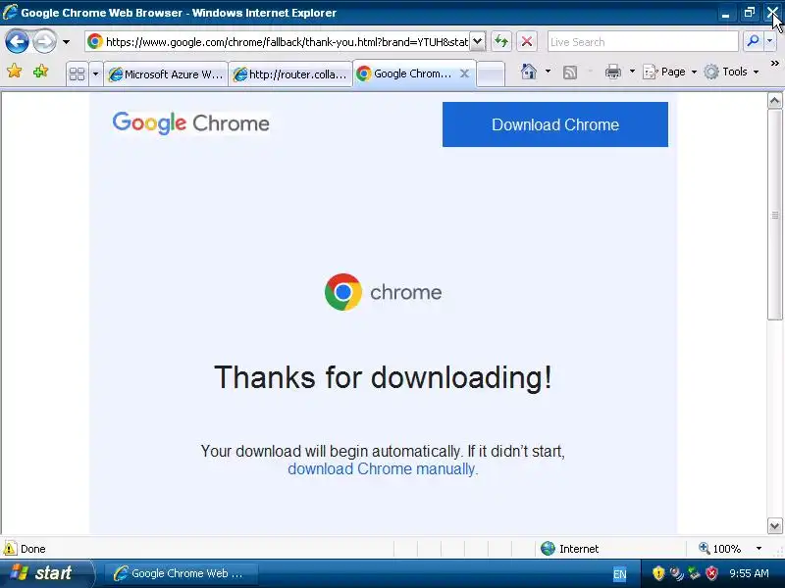The height and width of the screenshot is (588, 785).
Task: Open the recent pages dropdown beside Forward
Action: click(66, 42)
